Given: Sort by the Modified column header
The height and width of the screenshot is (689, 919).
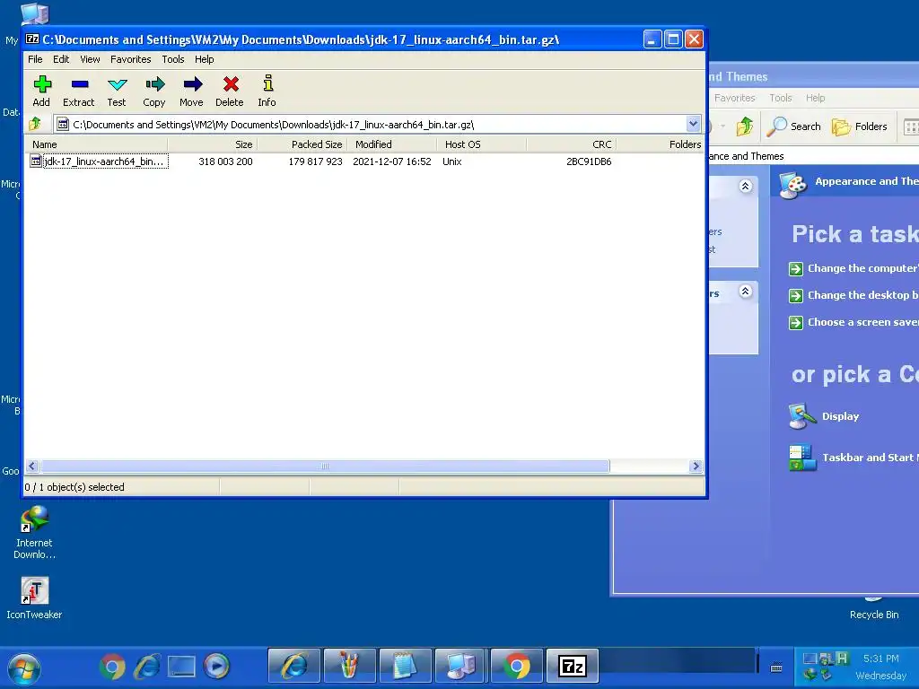Looking at the screenshot, I should pyautogui.click(x=392, y=144).
